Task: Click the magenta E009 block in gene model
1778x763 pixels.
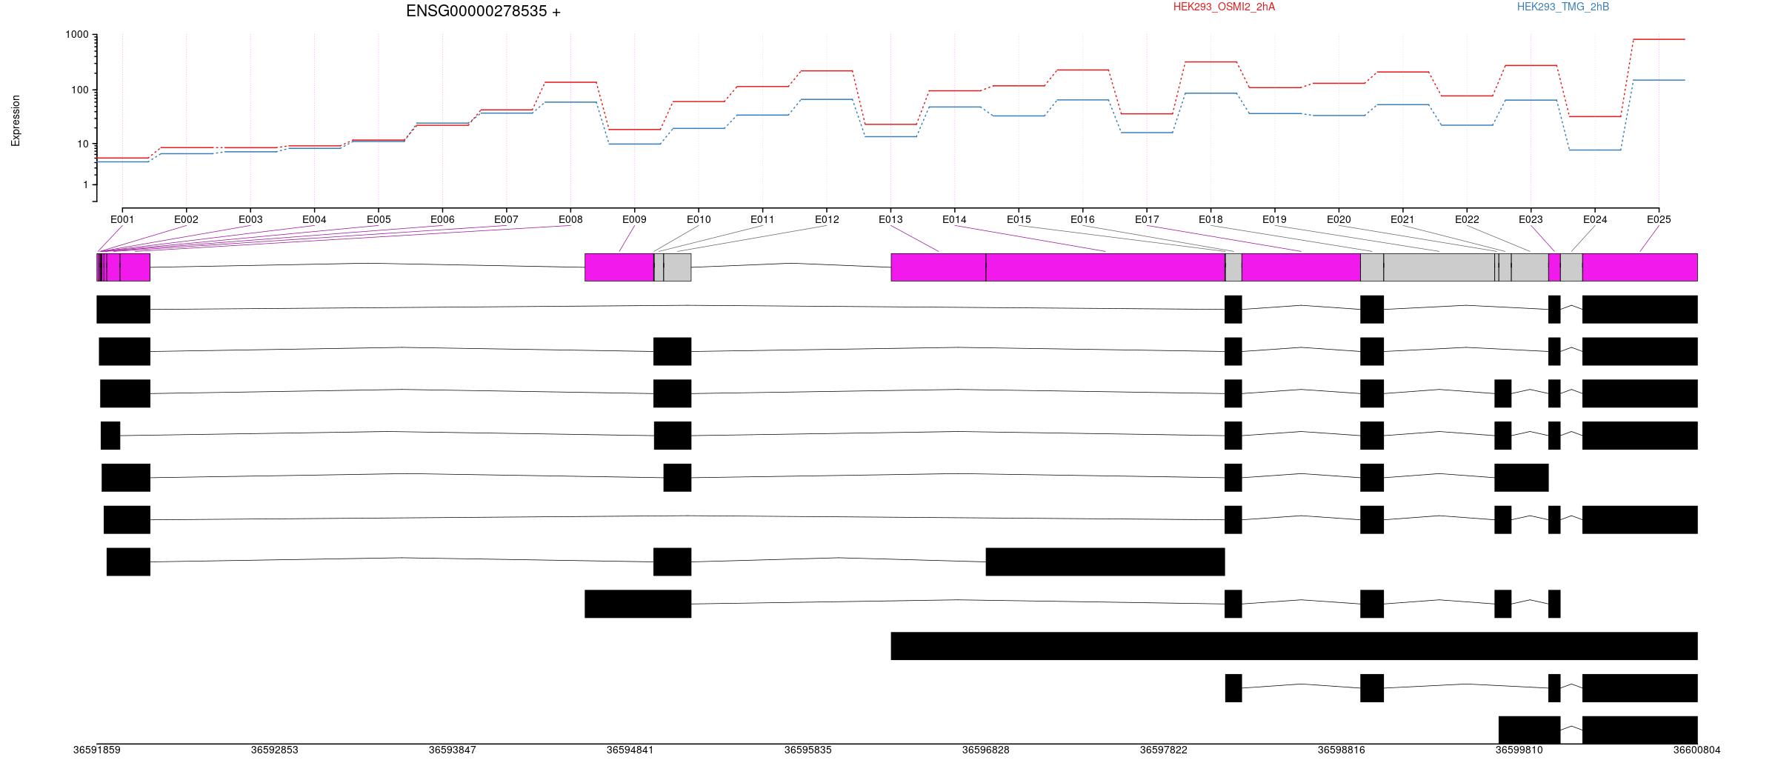Action: coord(619,267)
